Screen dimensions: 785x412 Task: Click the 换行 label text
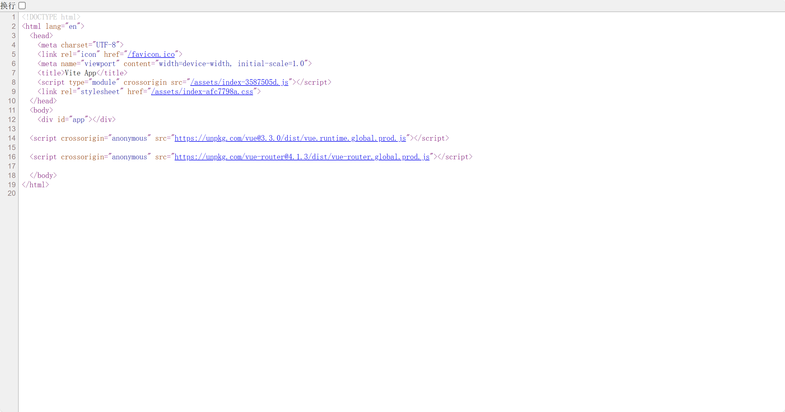pyautogui.click(x=8, y=5)
